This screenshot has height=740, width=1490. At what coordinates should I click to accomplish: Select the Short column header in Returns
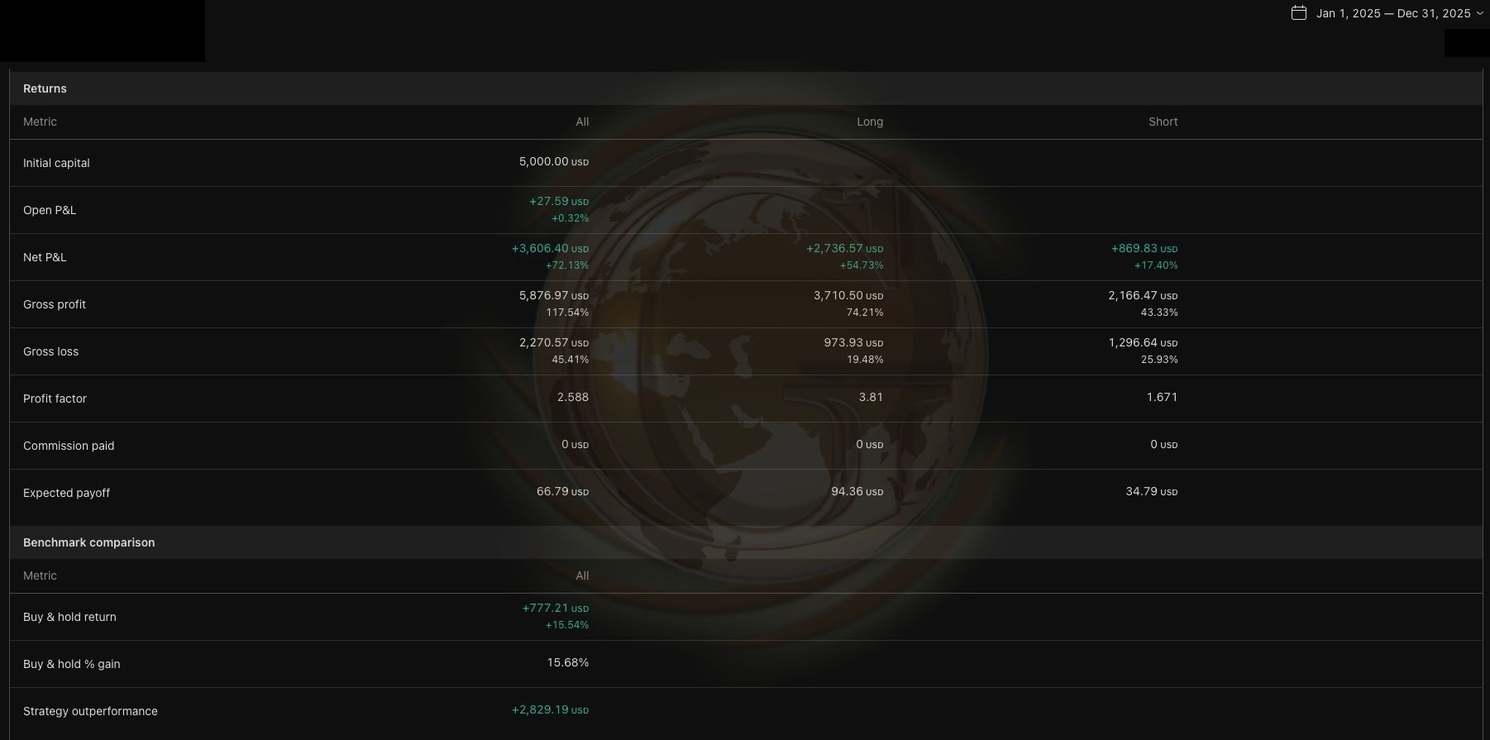pos(1163,122)
